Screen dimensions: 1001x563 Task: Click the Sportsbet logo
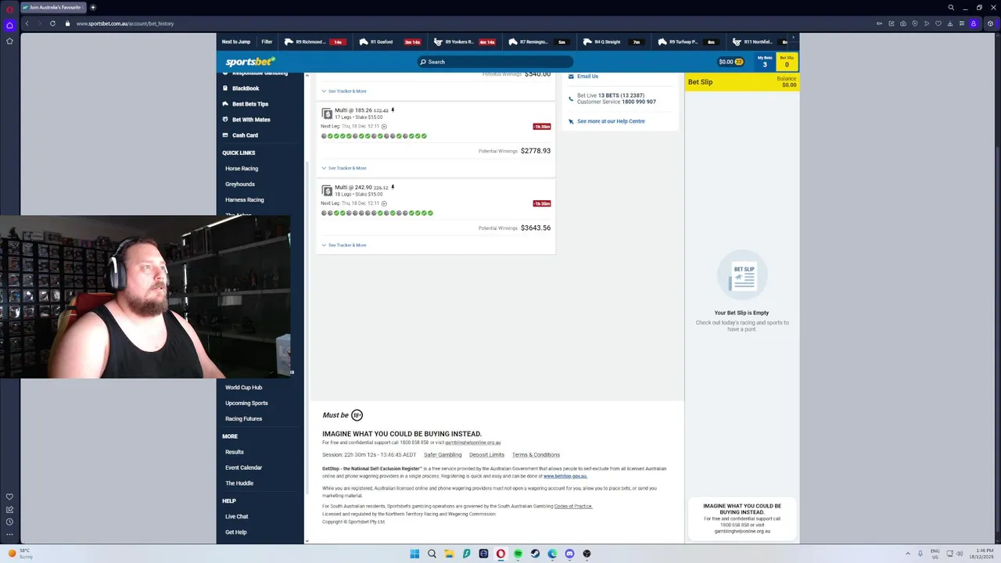click(250, 62)
